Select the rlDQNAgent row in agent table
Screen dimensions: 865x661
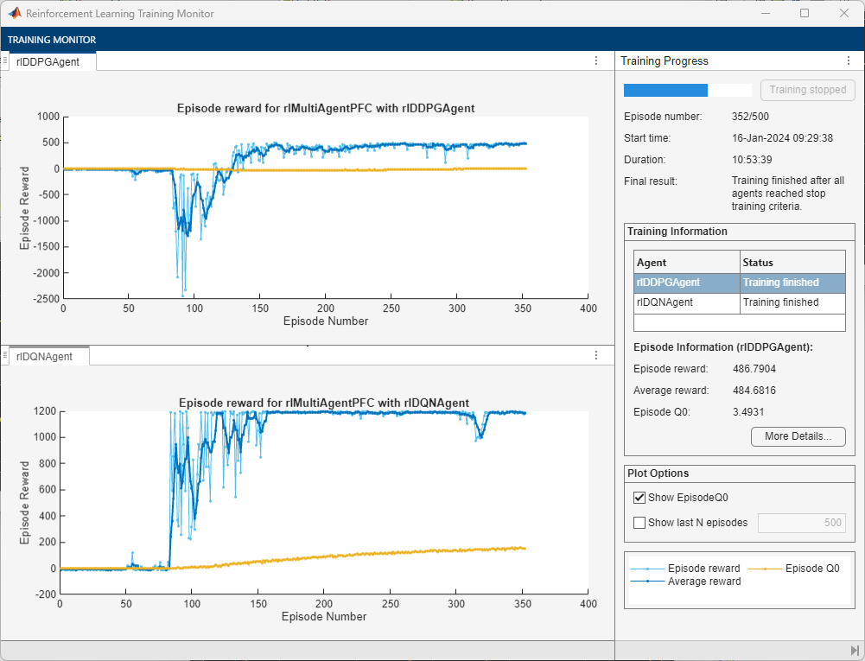739,303
